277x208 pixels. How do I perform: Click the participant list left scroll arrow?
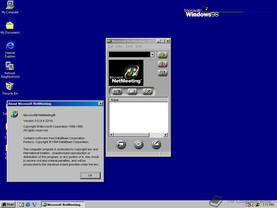tap(111, 135)
